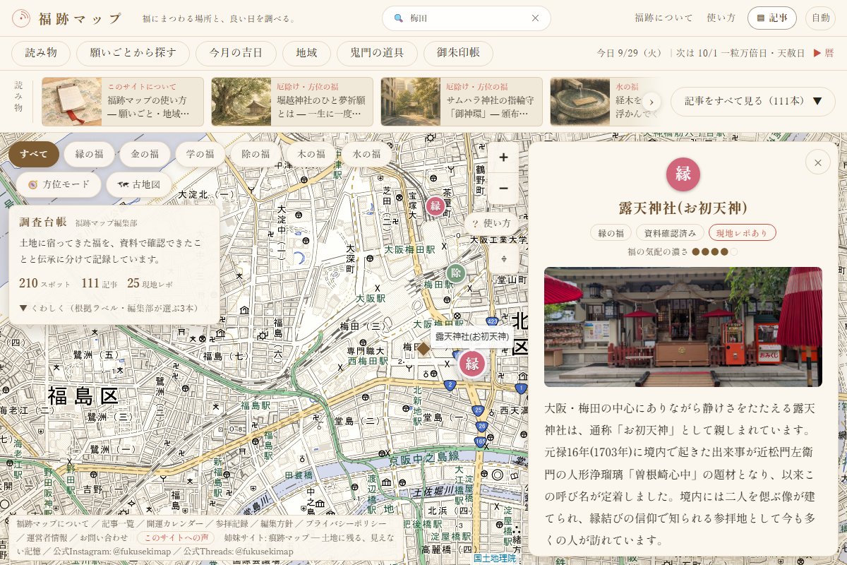Click the compass reset button under 使い方
The width and height of the screenshot is (847, 565).
(503, 258)
